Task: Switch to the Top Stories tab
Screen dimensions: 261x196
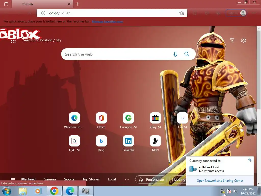Action: (91, 179)
